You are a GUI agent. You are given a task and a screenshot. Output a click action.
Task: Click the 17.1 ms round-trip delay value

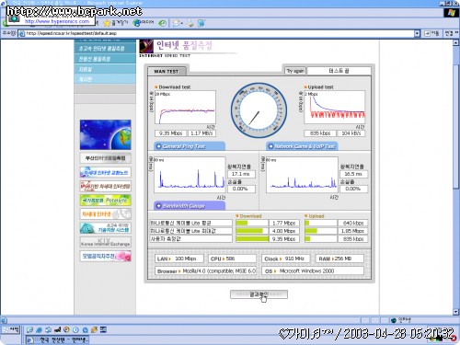[241, 174]
